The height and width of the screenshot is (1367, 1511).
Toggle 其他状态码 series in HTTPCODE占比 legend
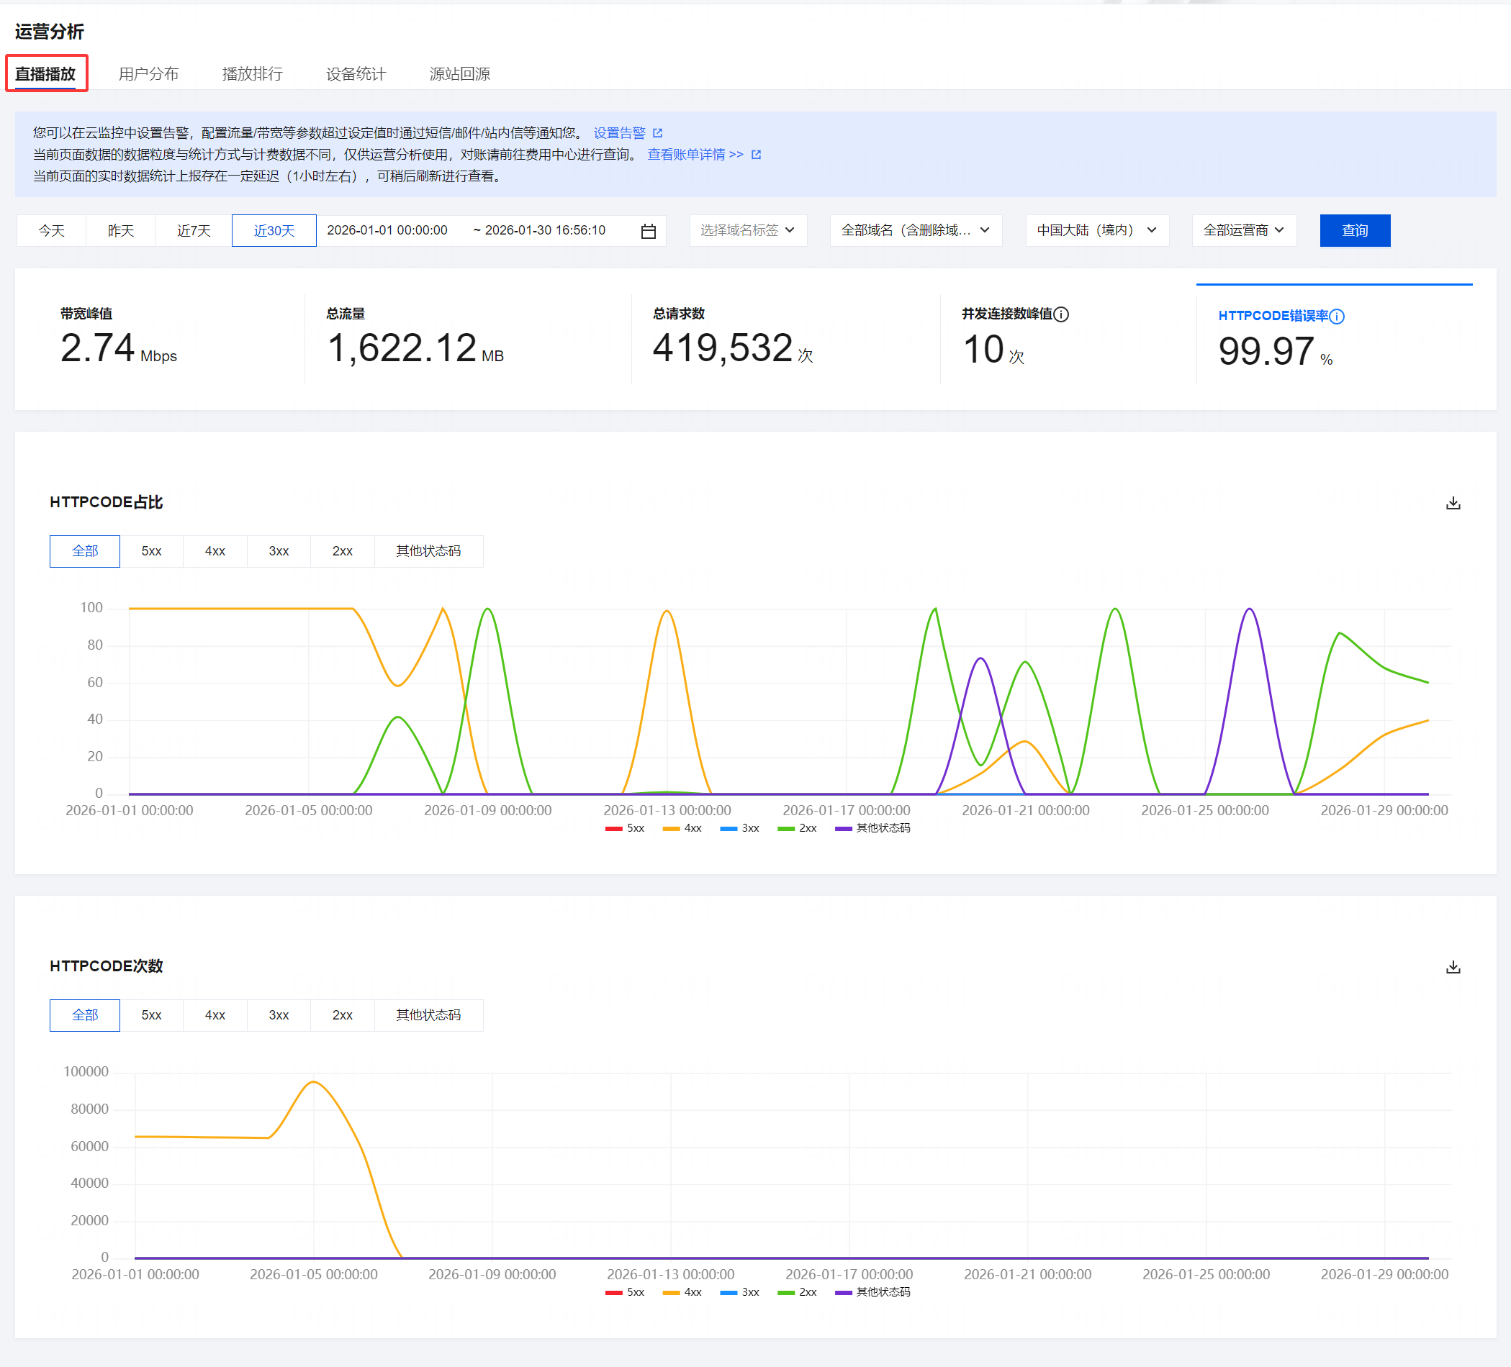[872, 827]
